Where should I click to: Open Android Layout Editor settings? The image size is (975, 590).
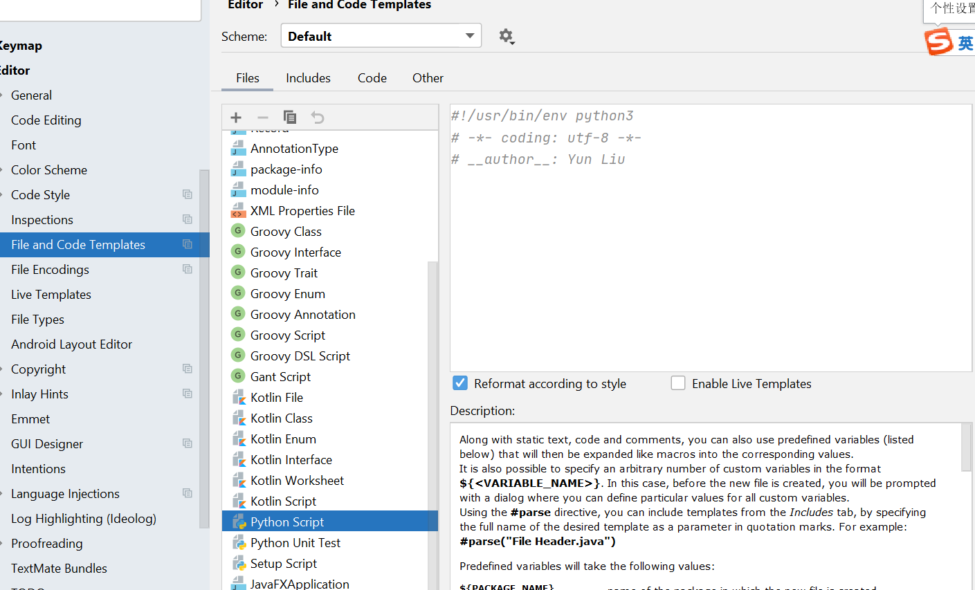(x=71, y=344)
